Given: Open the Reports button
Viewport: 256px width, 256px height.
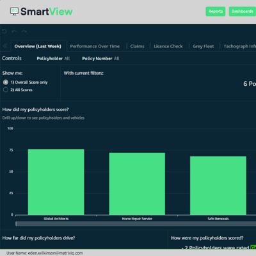Looking at the screenshot, I should [x=216, y=12].
